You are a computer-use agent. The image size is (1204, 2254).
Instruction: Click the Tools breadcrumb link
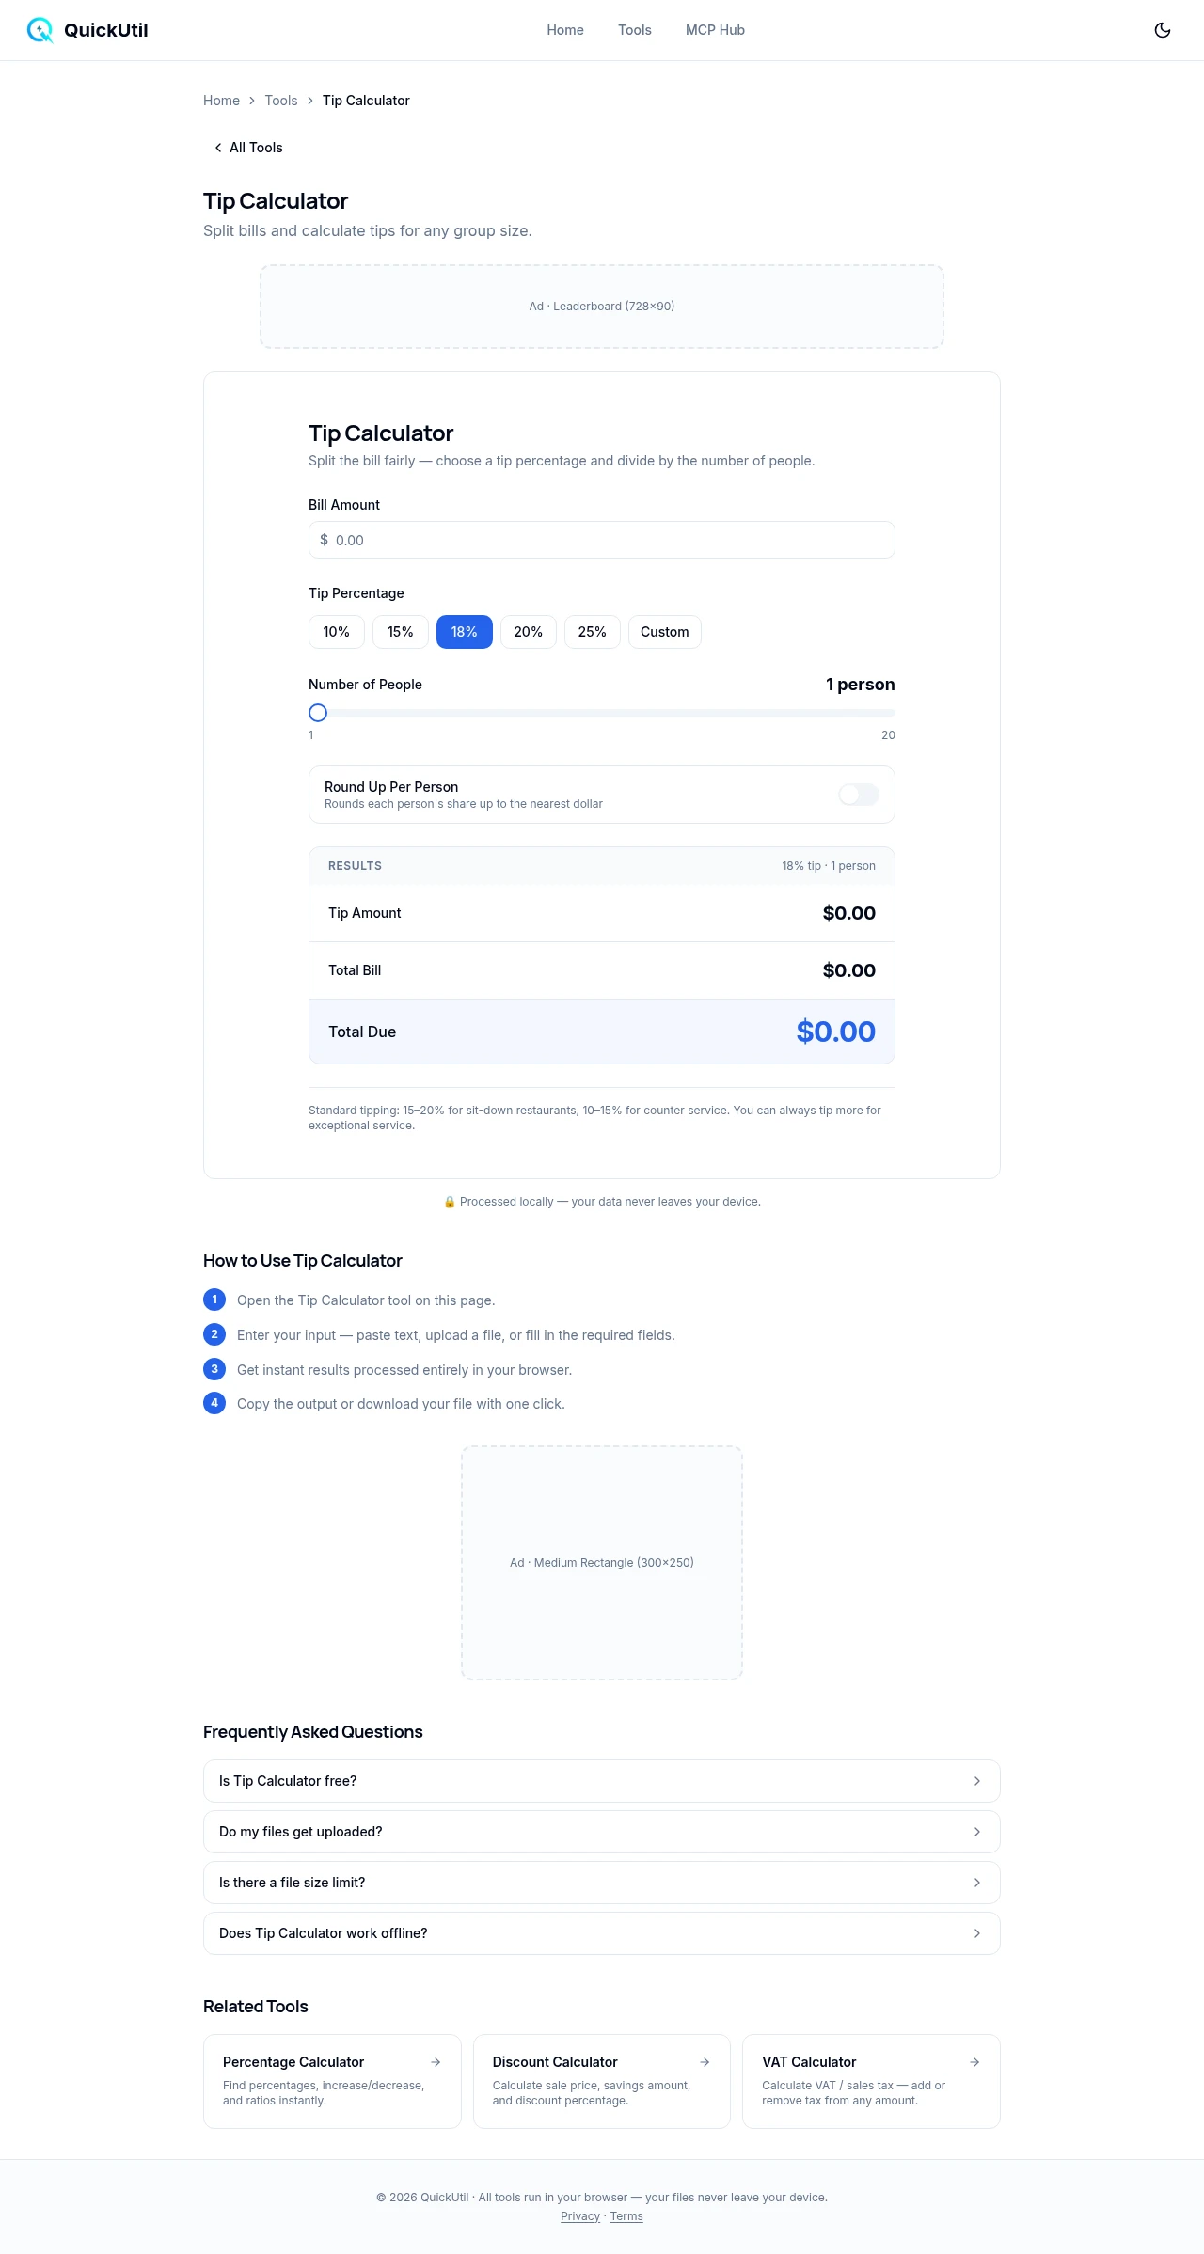tap(281, 101)
